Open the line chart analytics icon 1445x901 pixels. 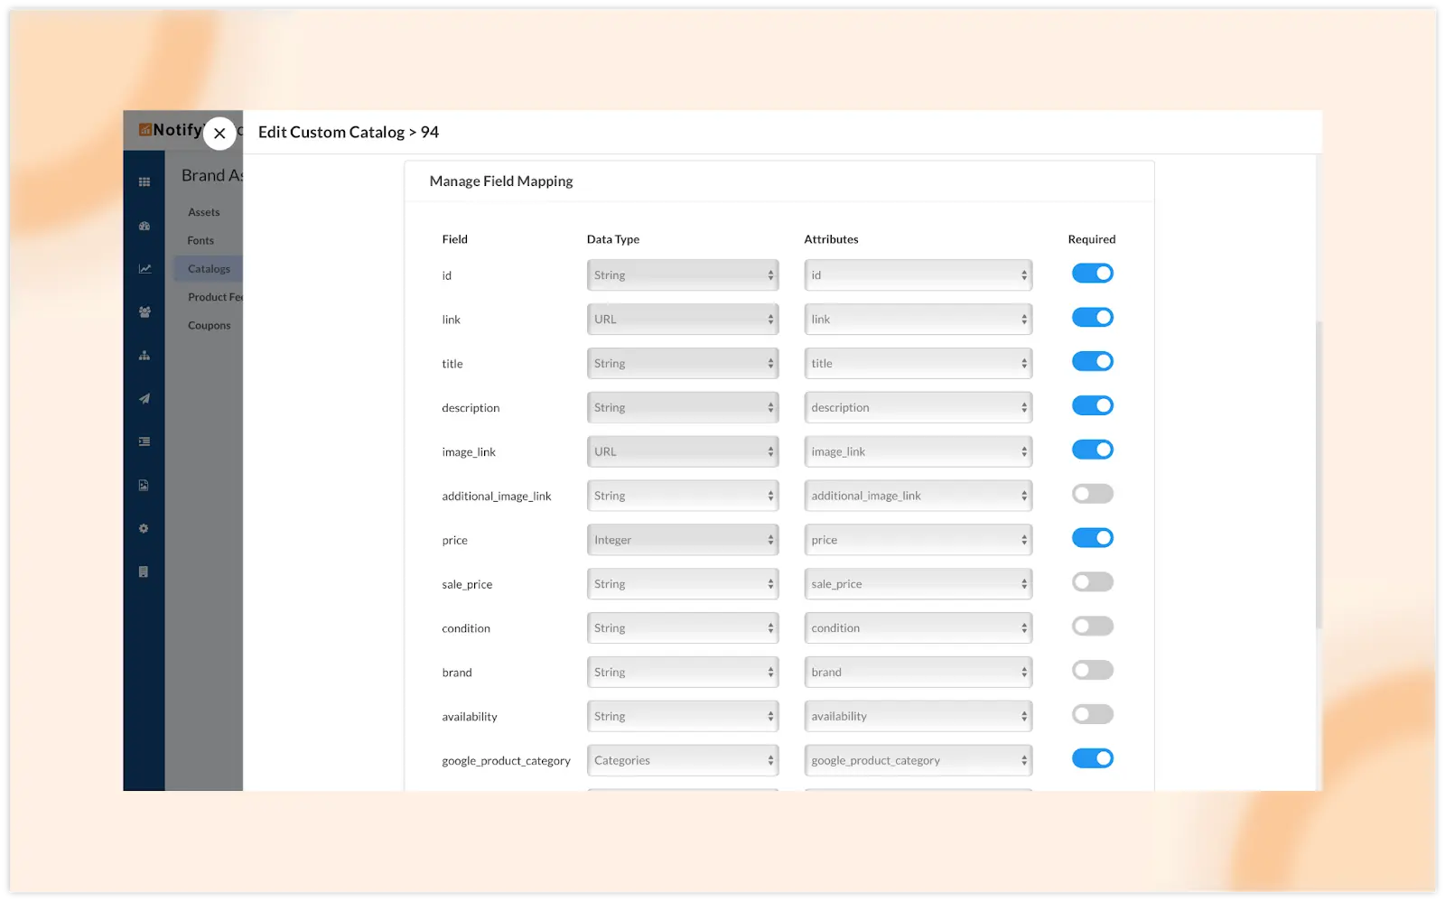pyautogui.click(x=144, y=269)
